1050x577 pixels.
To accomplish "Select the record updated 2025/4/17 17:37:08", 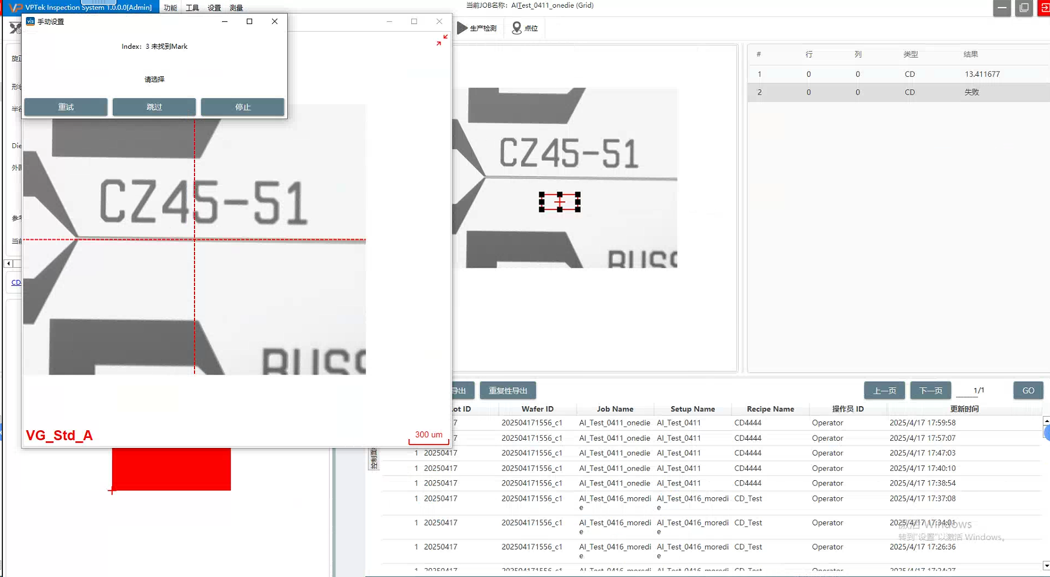I will 711,503.
